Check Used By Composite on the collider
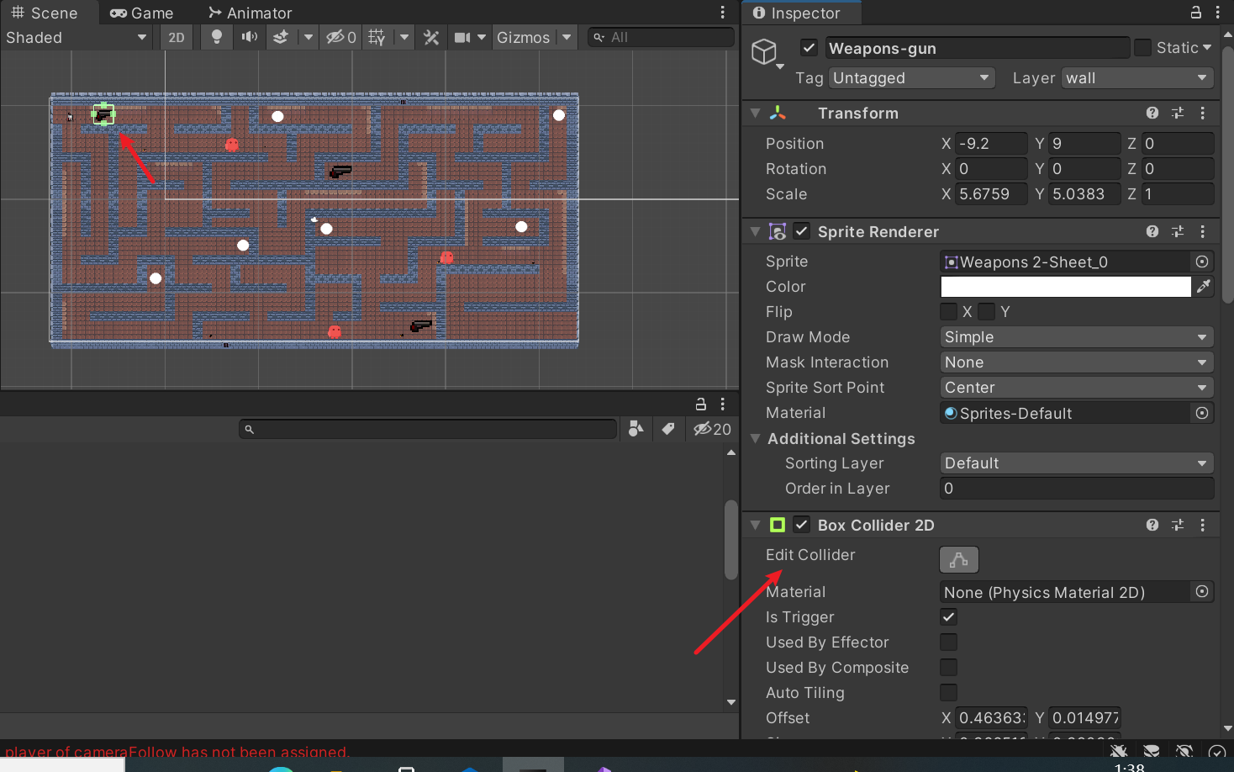 [948, 667]
